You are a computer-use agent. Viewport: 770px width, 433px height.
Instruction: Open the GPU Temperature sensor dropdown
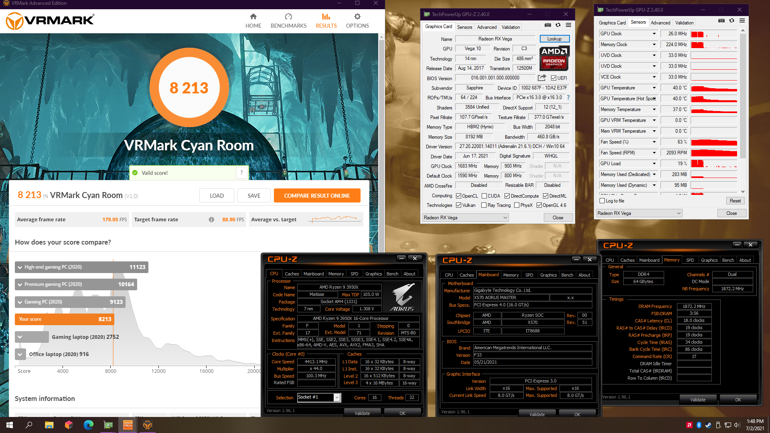pos(654,88)
